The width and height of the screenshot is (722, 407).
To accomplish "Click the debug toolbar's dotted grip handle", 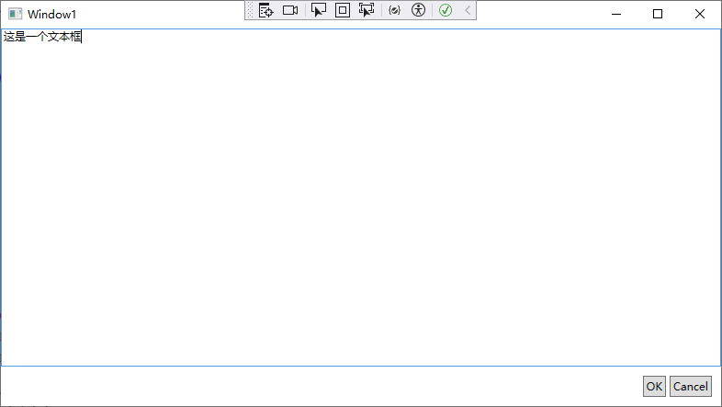I will point(251,10).
